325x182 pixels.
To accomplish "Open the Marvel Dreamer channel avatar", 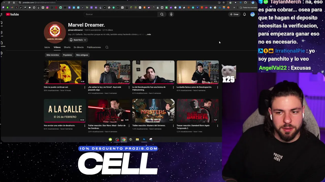I will click(x=55, y=32).
